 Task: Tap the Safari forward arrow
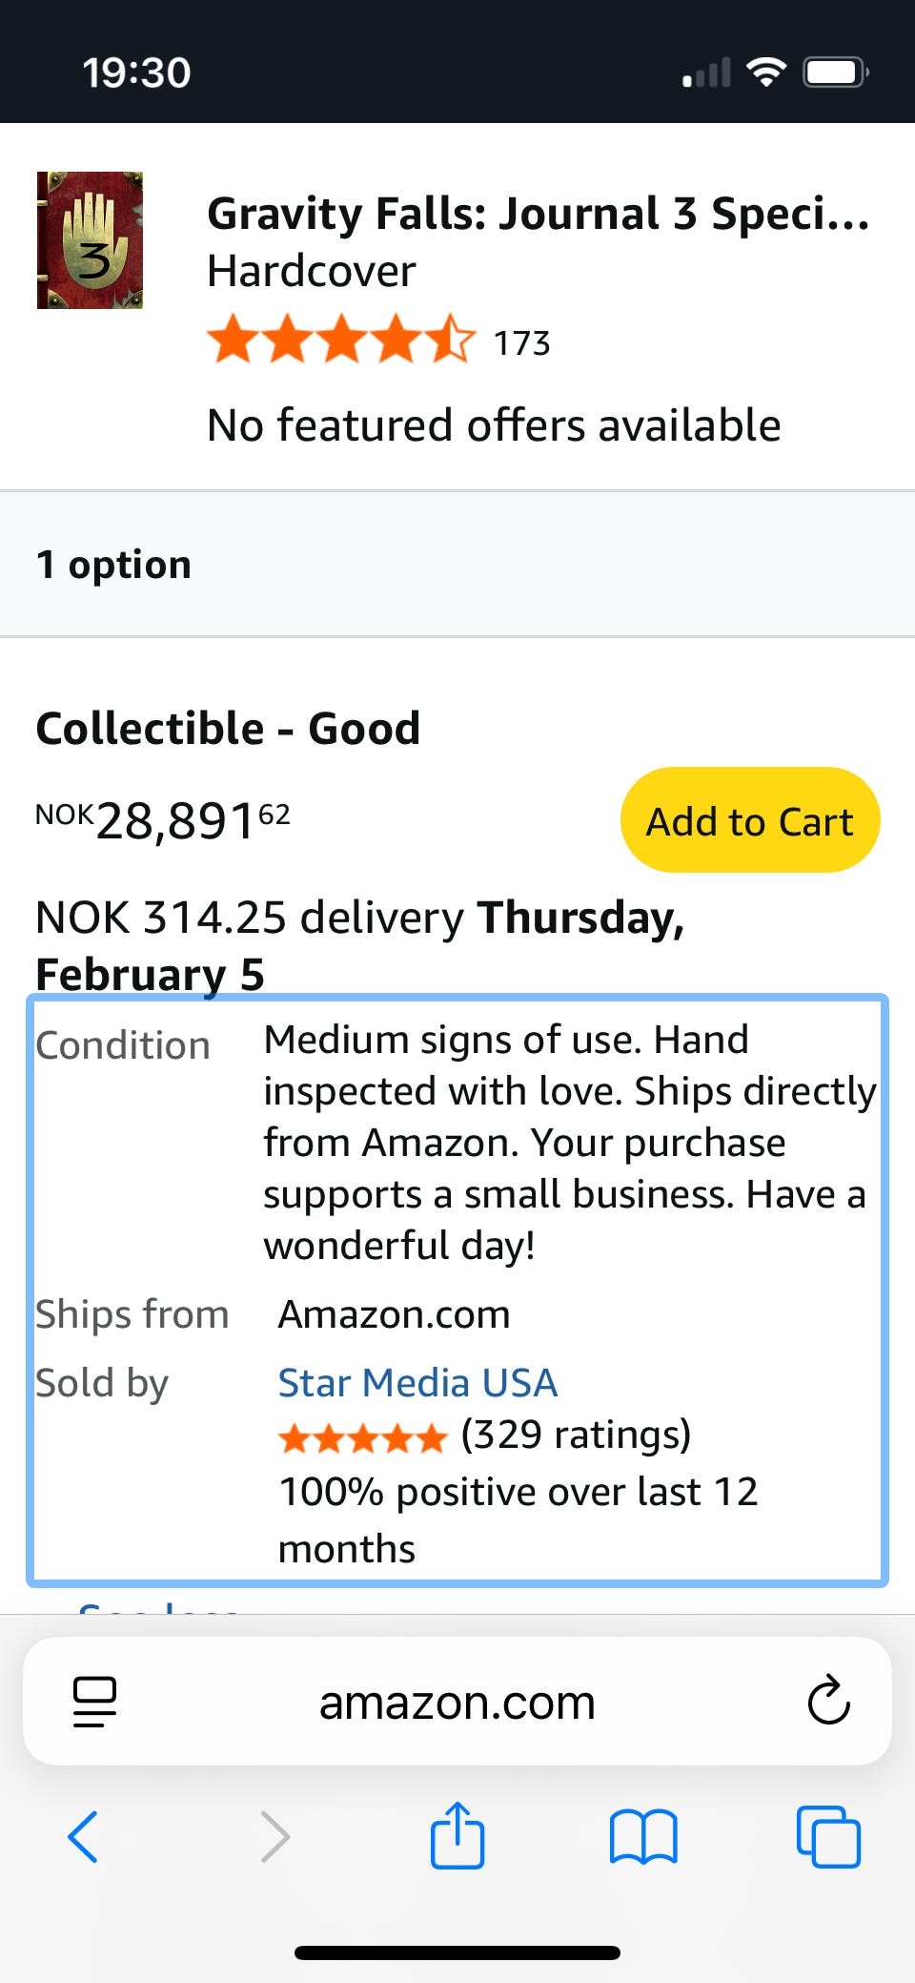click(274, 1836)
